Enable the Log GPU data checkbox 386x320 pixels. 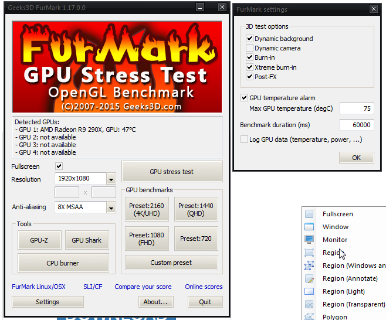pyautogui.click(x=244, y=139)
